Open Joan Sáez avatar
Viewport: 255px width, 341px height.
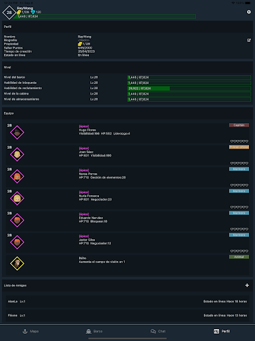tap(17, 155)
